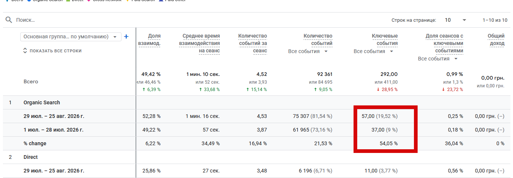Open the primary channel group dimension dropdown
The image size is (513, 178).
click(x=71, y=36)
